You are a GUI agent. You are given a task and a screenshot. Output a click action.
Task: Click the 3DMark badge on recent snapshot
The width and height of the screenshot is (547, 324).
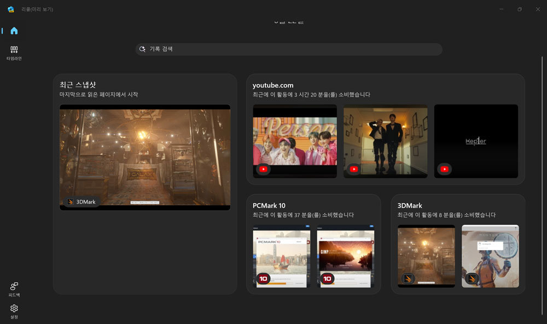[82, 202]
